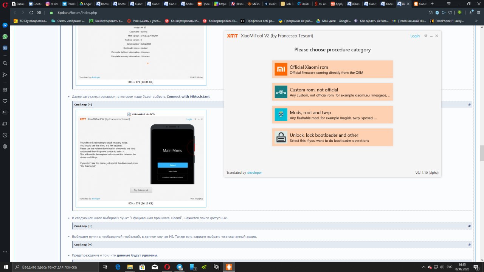Open Профессия веб-ра... bookmark
This screenshot has height=272, width=484.
click(x=258, y=21)
